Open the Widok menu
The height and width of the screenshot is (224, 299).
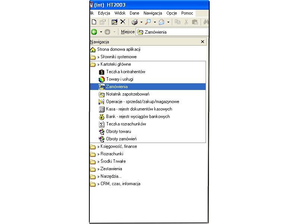click(120, 13)
